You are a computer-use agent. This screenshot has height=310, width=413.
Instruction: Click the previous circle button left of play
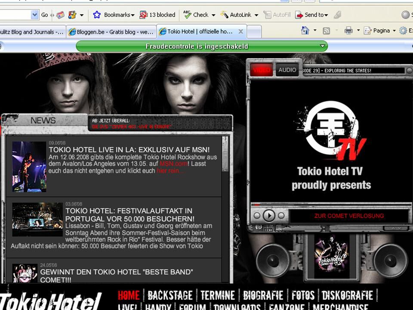[257, 216]
